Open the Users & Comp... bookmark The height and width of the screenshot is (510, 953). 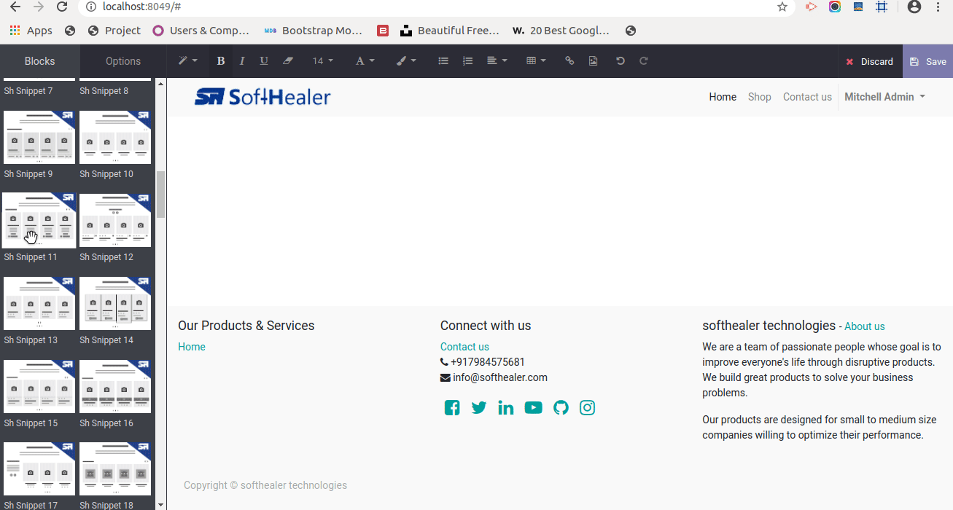coord(201,31)
